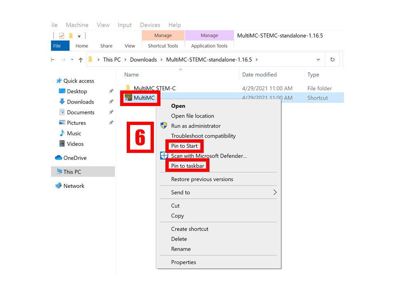Open Downloads via the sidebar blue arrow icon
Screen dimensions: 395x296
62,102
